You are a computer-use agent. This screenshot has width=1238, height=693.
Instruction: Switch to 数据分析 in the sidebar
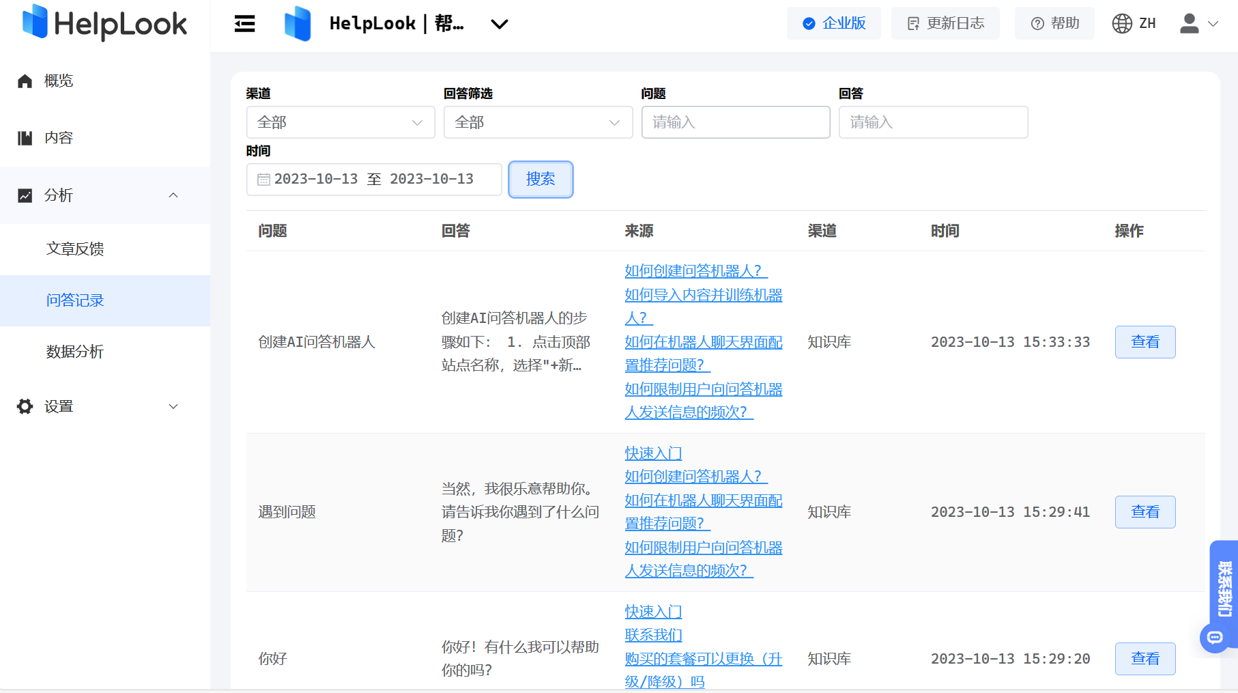click(x=74, y=352)
